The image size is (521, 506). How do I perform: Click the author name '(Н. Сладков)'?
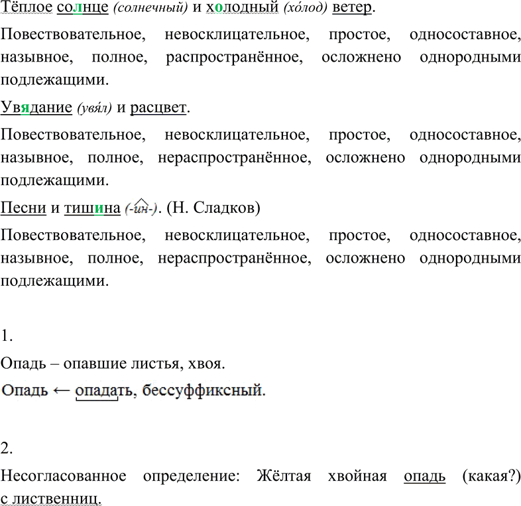click(213, 208)
